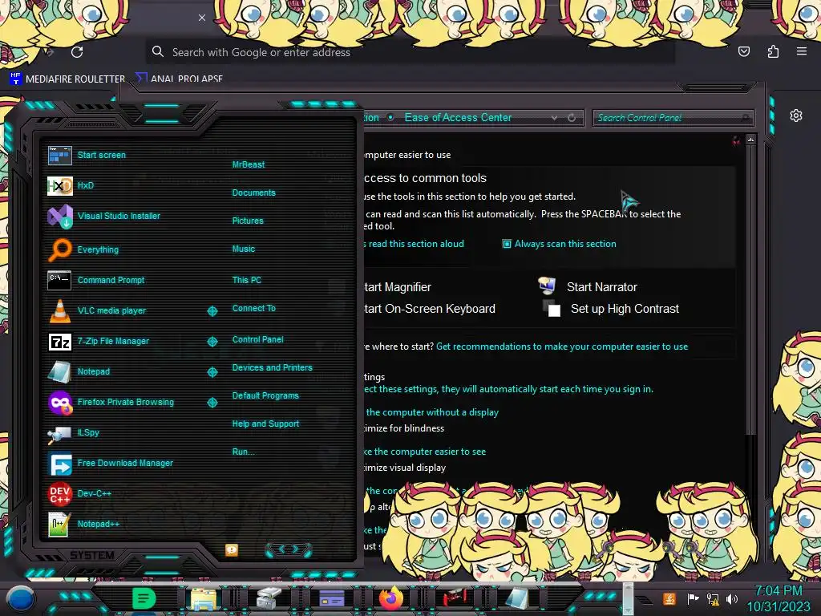821x616 pixels.
Task: Expand Firefox Private Browsing jump list
Action: (212, 403)
